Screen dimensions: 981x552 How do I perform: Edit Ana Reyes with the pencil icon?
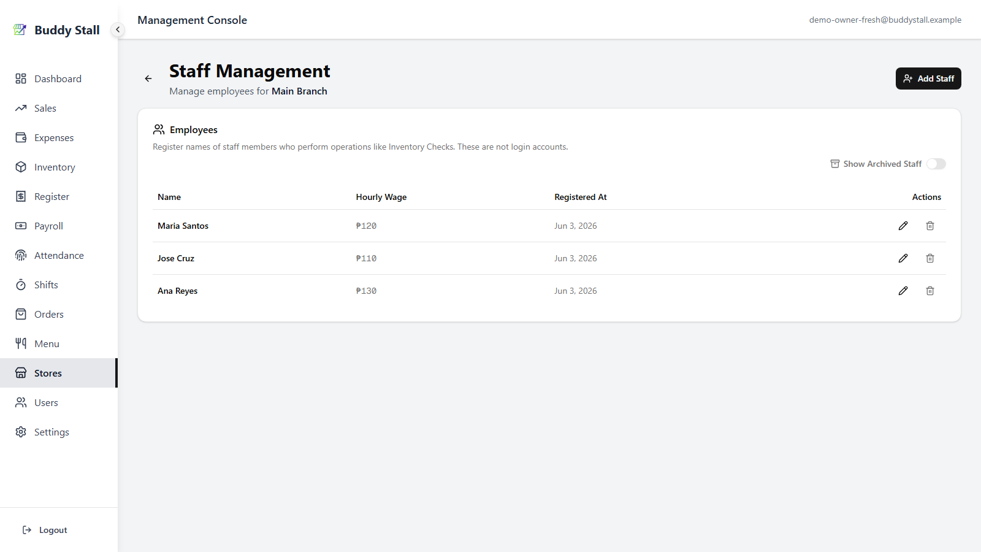click(903, 291)
